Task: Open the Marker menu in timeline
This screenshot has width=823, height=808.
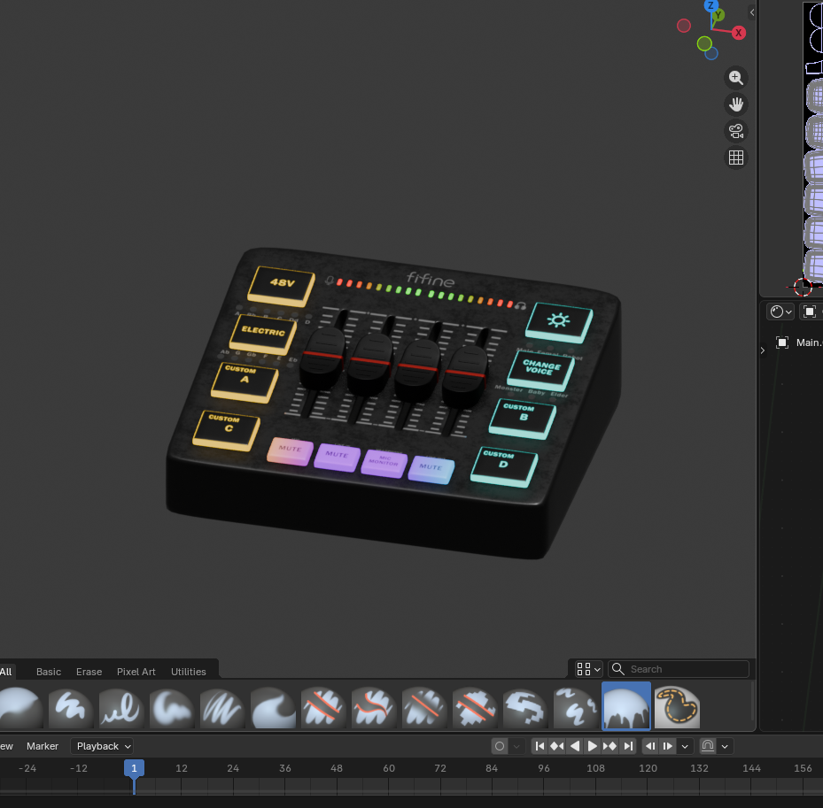Action: pyautogui.click(x=43, y=746)
